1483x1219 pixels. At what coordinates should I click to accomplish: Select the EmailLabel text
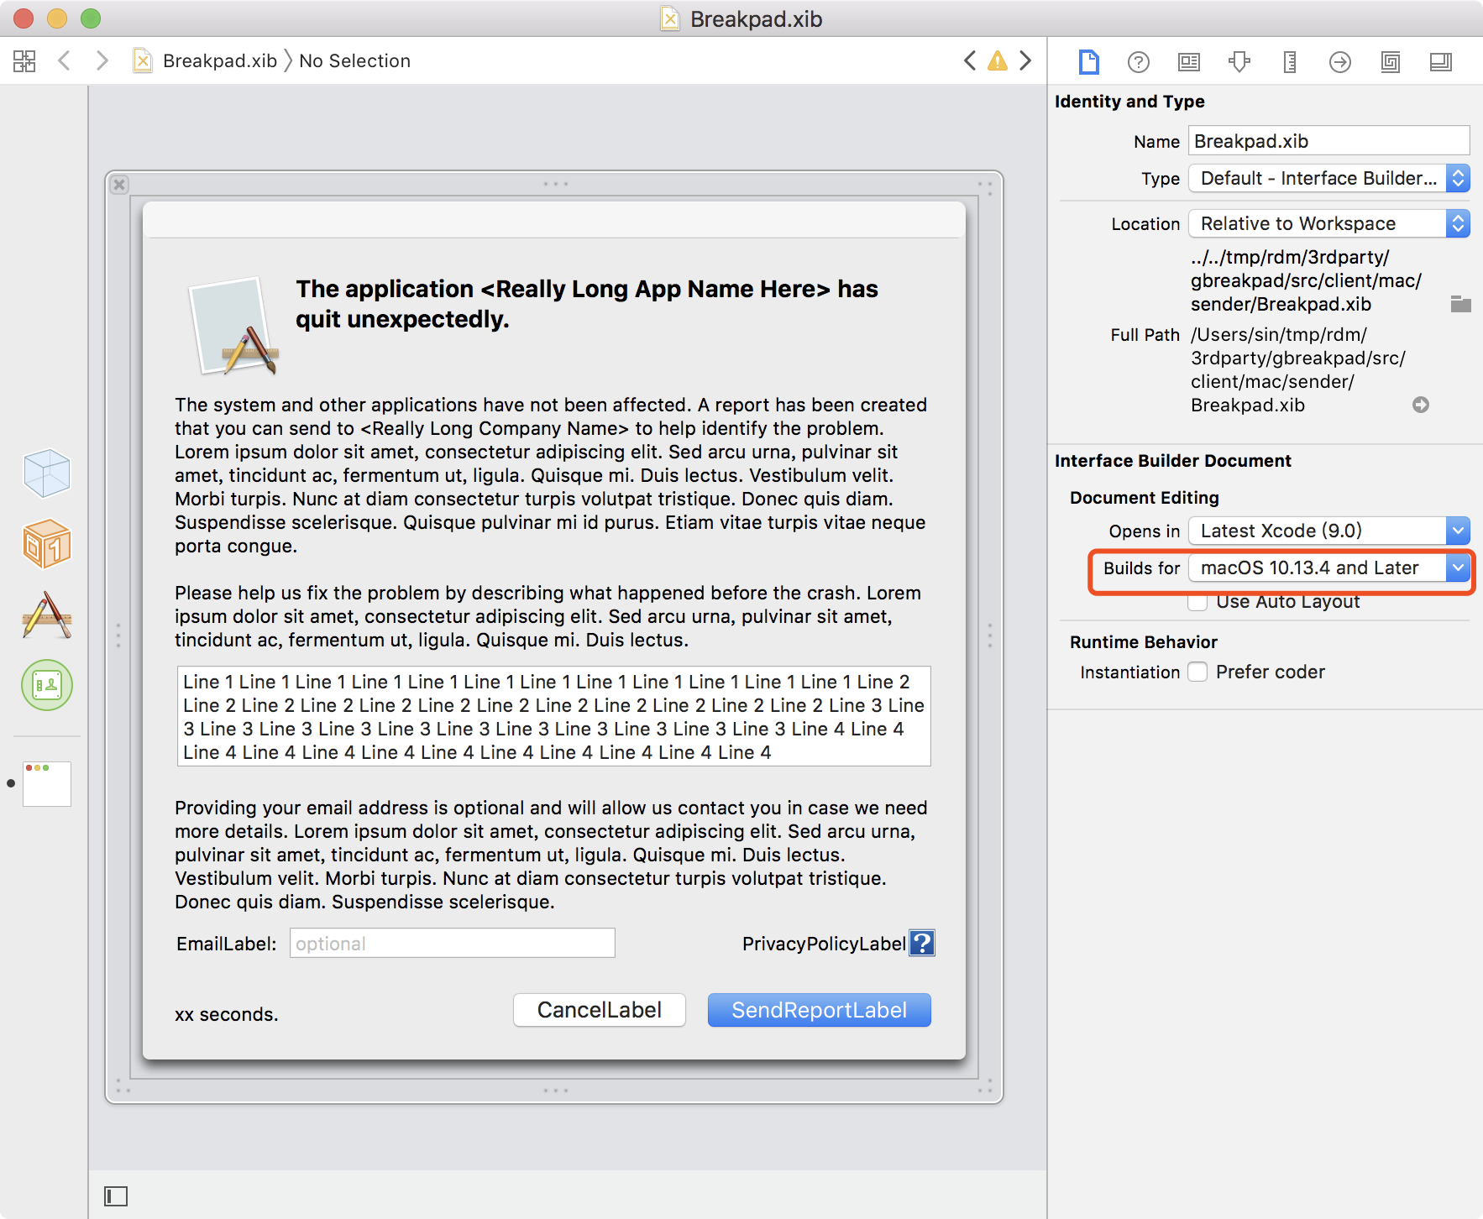coord(226,944)
